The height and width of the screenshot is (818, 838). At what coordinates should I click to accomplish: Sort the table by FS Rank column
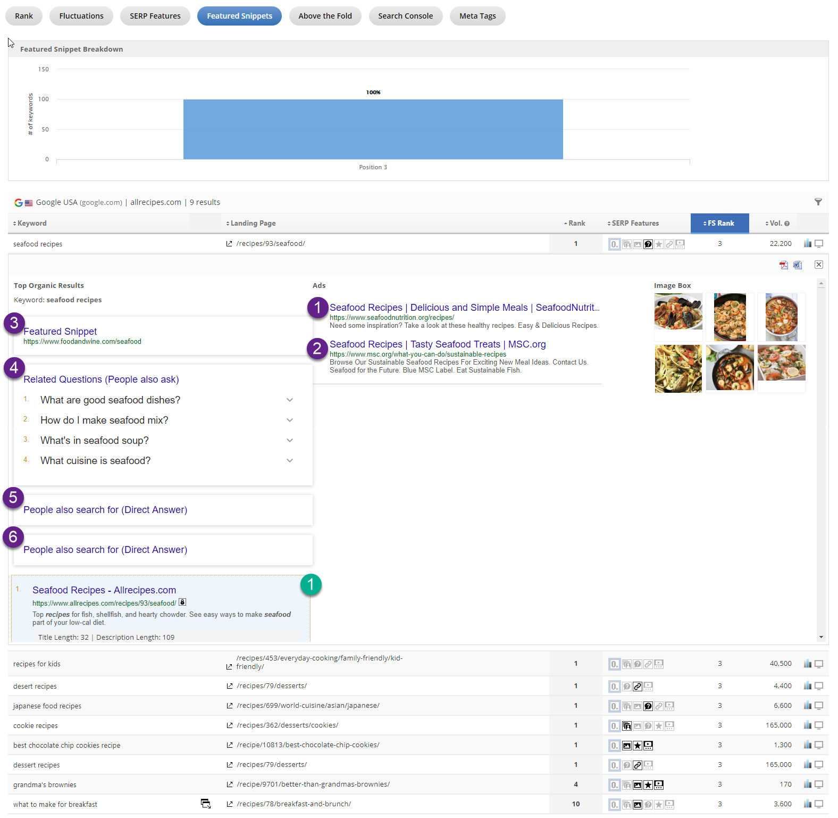(x=719, y=224)
